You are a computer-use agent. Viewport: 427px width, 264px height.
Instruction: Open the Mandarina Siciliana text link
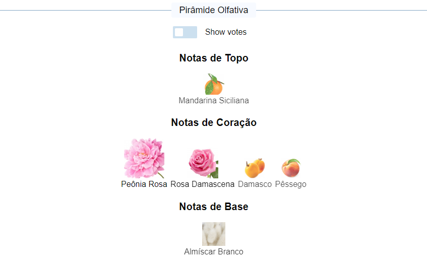(214, 101)
